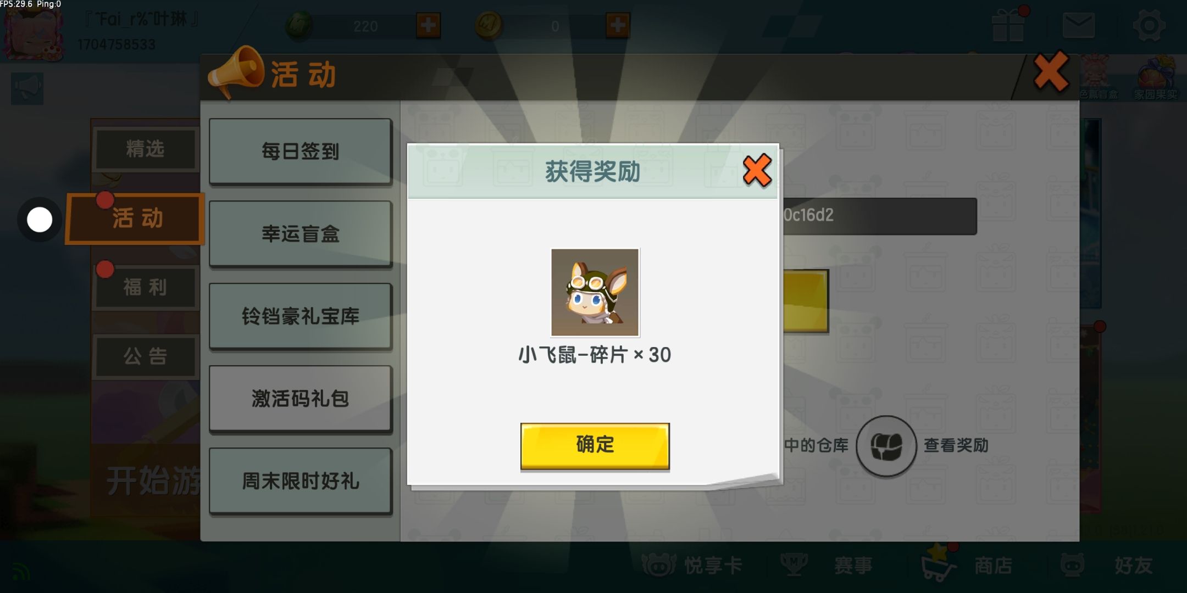Select 铃铛豪礼宝库 activity
The height and width of the screenshot is (593, 1187).
[x=301, y=316]
